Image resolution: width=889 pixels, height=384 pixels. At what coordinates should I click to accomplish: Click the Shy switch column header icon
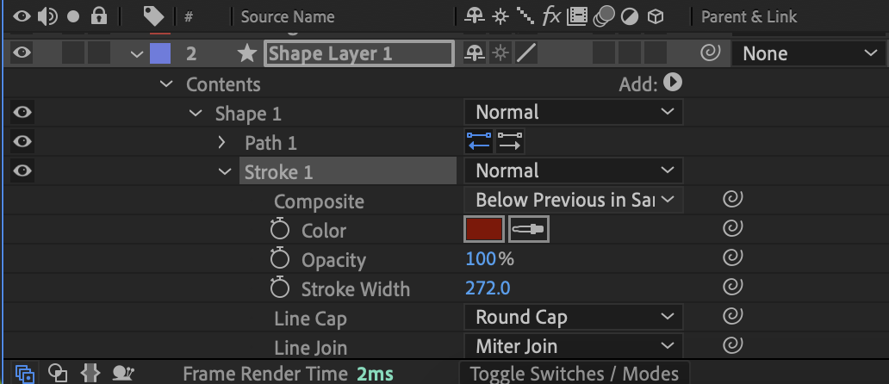[475, 16]
